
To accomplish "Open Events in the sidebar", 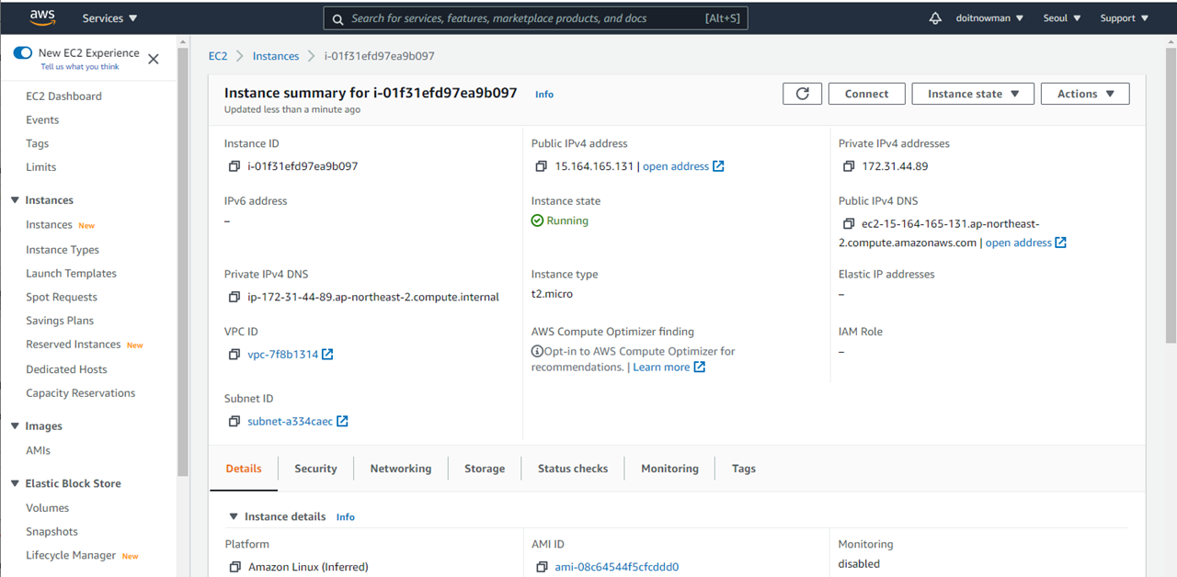I will [x=42, y=120].
